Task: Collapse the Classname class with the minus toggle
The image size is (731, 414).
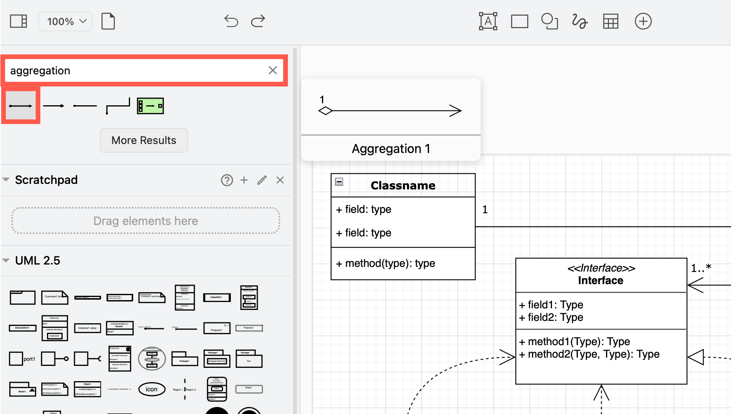Action: coord(339,182)
